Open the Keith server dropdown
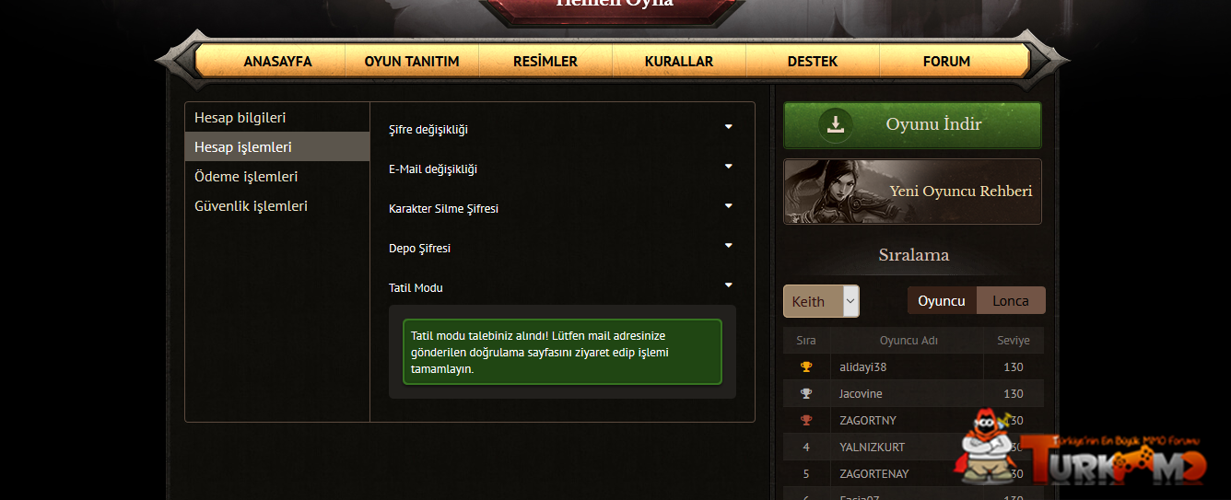The height and width of the screenshot is (500, 1231). click(821, 301)
